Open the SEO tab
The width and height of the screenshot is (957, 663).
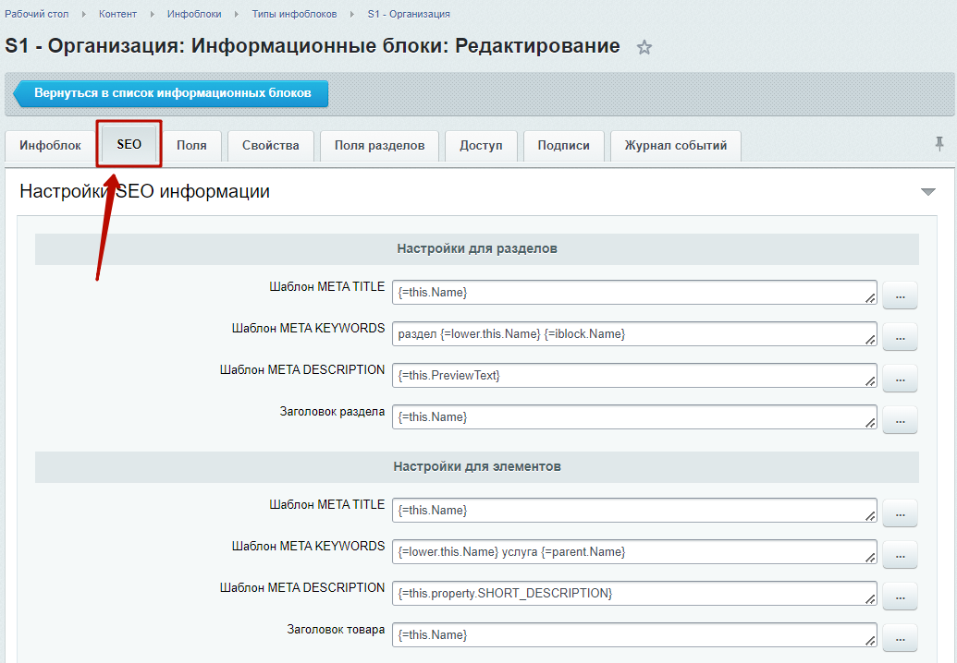click(x=129, y=145)
